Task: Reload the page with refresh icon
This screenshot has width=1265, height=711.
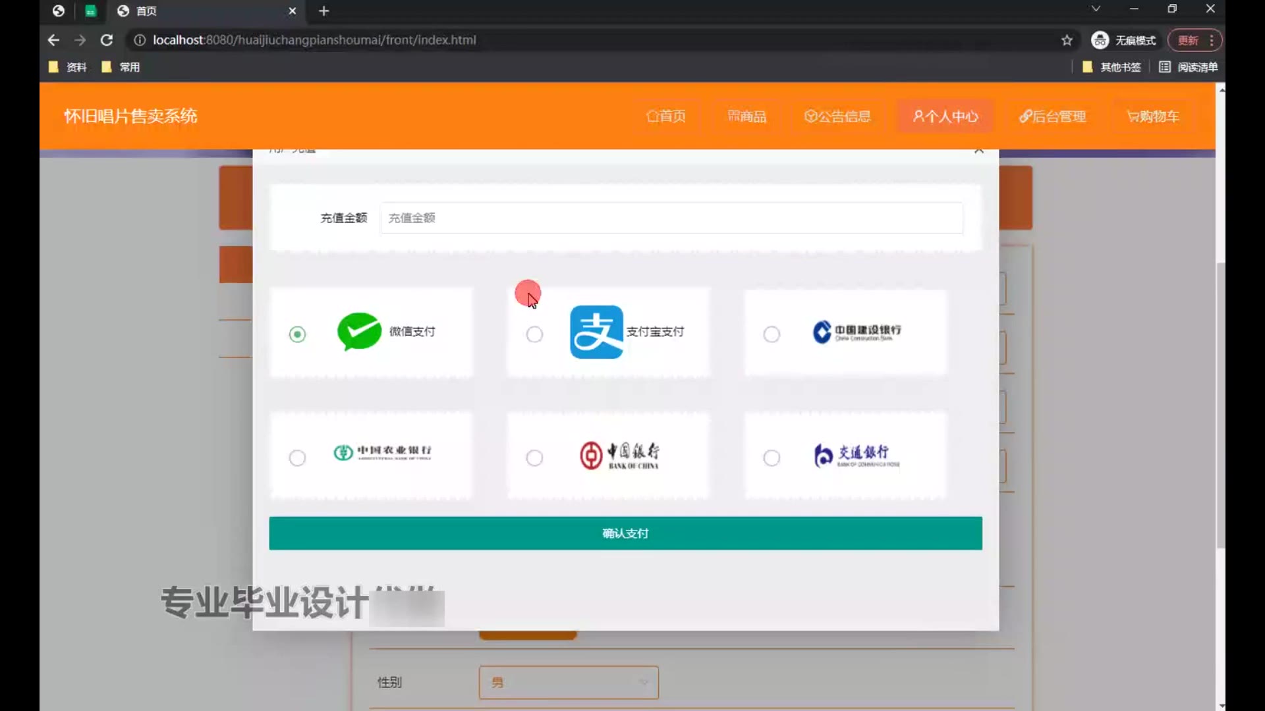Action: coord(106,40)
